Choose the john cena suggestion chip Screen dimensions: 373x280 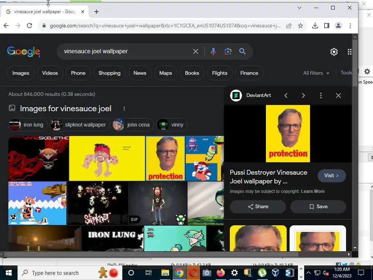(x=133, y=125)
